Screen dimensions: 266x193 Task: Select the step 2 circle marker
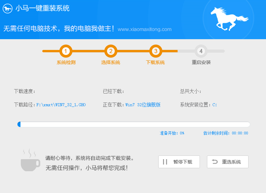[111, 51]
